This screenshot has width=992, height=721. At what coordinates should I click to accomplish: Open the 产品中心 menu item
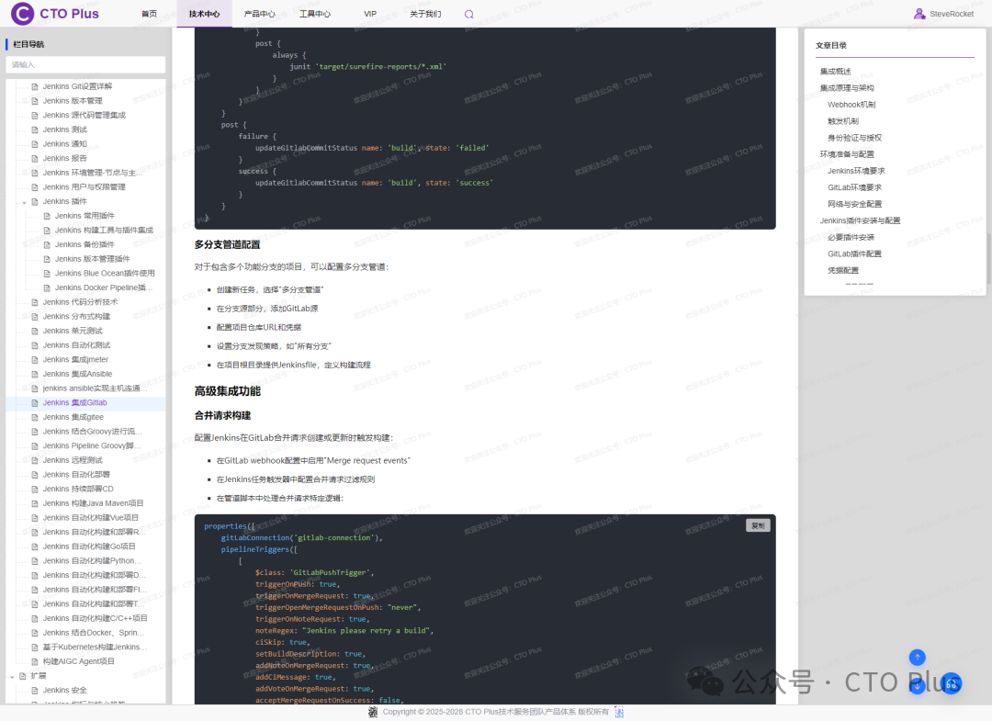(x=259, y=14)
